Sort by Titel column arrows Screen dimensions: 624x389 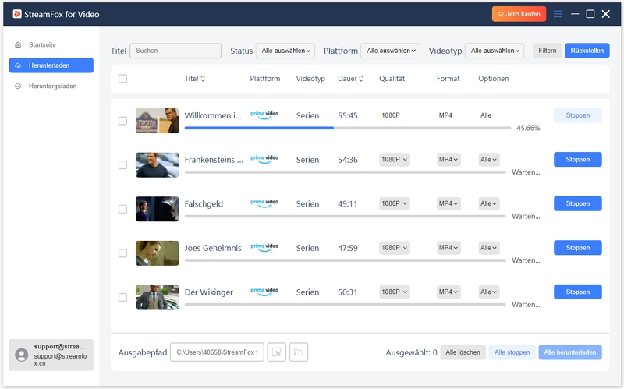pyautogui.click(x=203, y=79)
